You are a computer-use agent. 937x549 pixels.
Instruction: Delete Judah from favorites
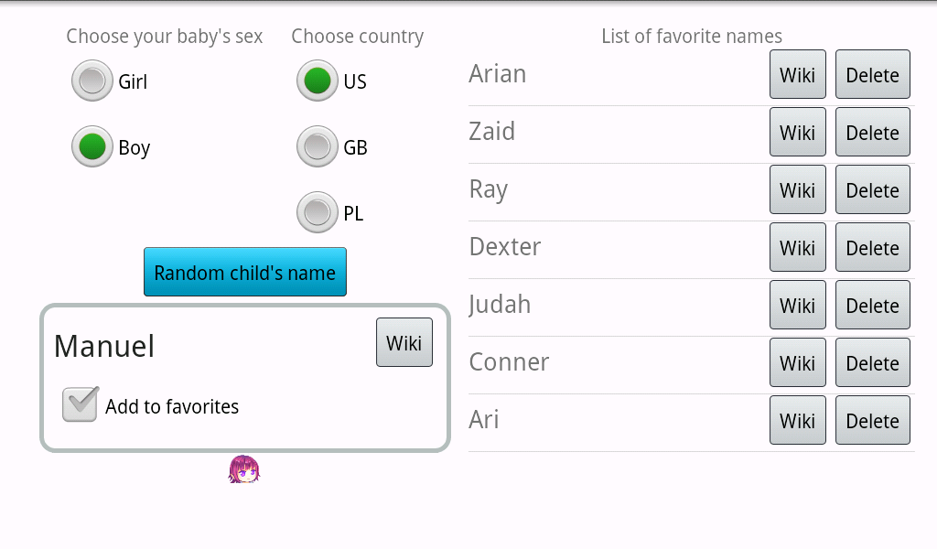[x=872, y=306]
